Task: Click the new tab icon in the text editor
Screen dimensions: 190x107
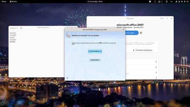Action: coord(21,28)
